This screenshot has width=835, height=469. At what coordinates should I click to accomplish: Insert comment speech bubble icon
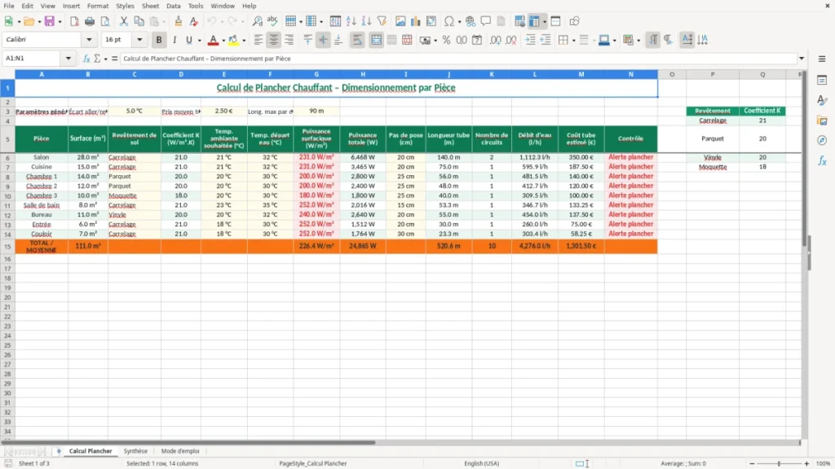click(486, 21)
